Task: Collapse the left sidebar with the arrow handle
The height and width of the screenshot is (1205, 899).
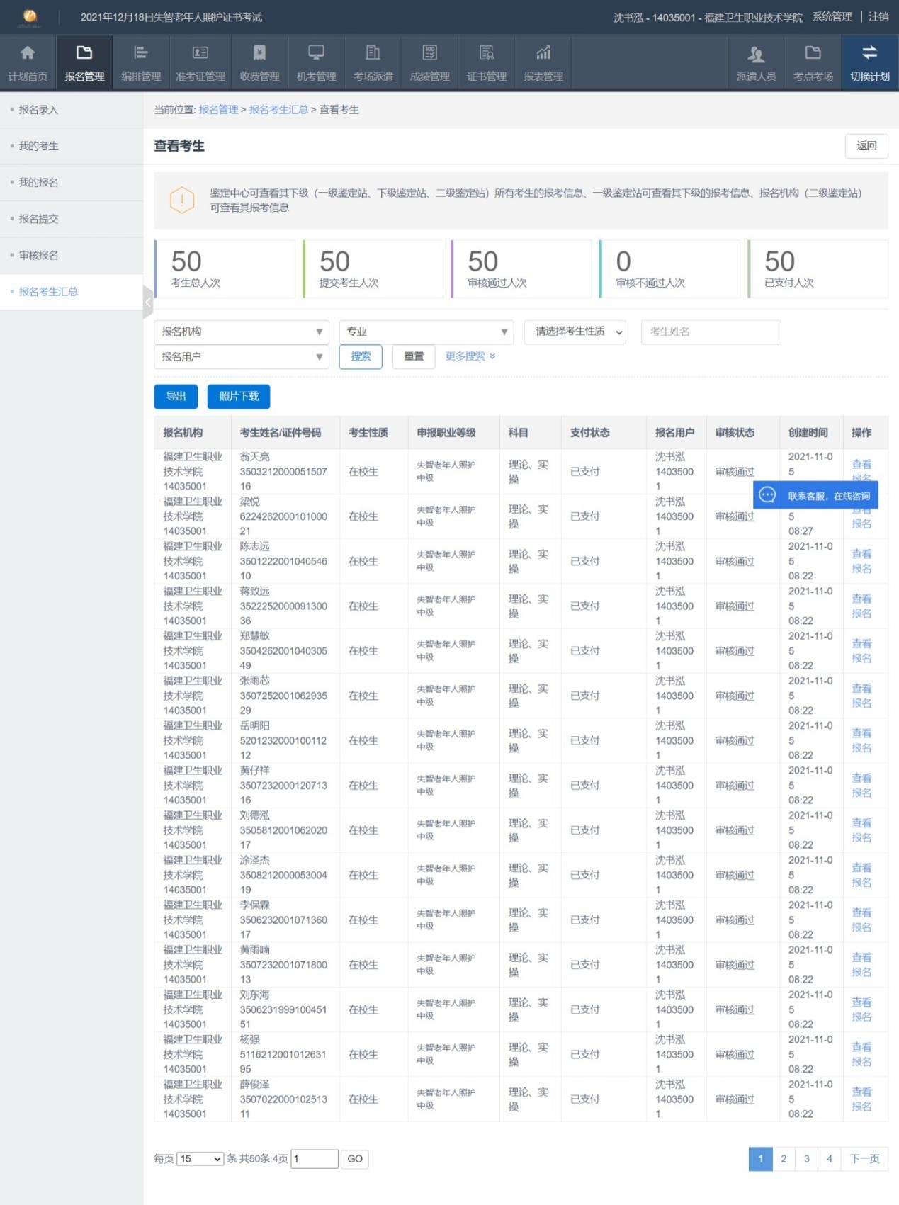Action: [x=147, y=302]
